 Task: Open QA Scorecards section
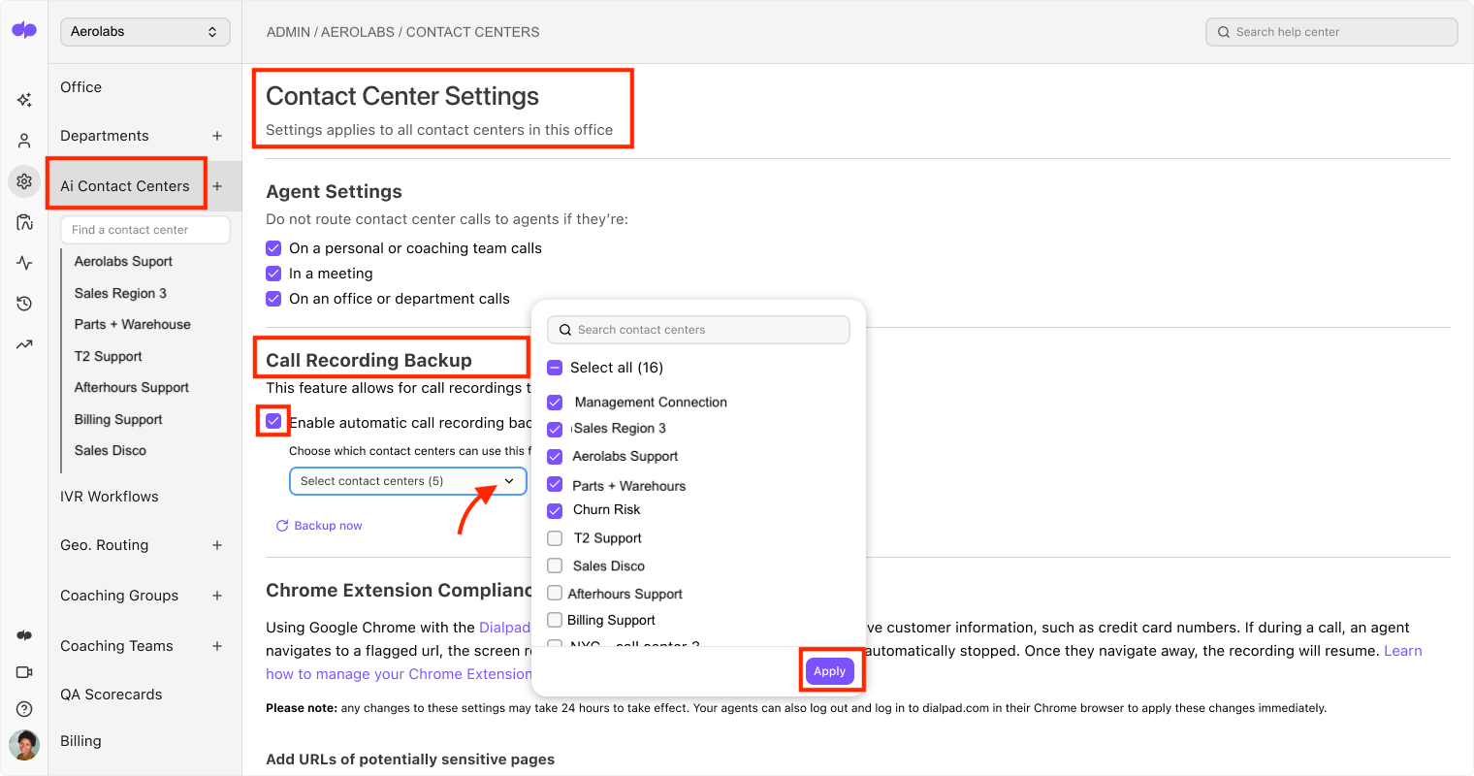(112, 695)
